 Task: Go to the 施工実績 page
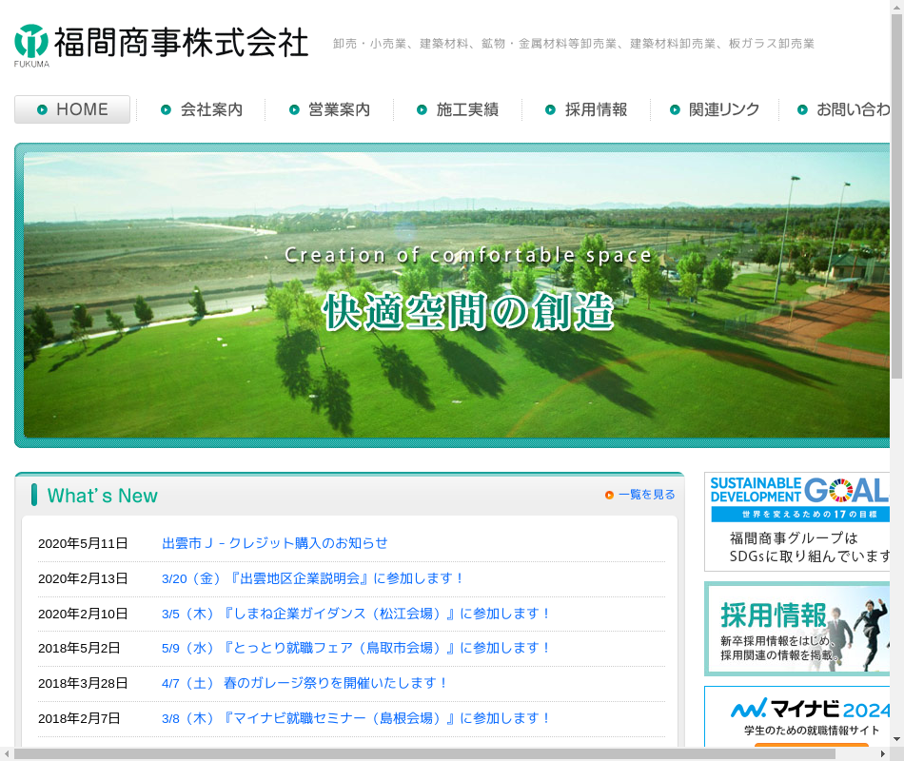[458, 109]
